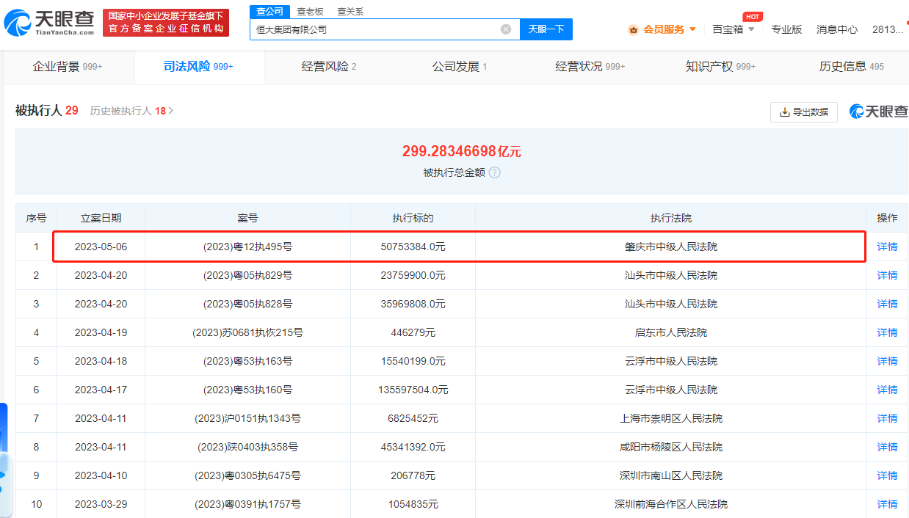Expand 历史被执行人 18 with its chevron
Screen dimensions: 909x518
coord(171,110)
